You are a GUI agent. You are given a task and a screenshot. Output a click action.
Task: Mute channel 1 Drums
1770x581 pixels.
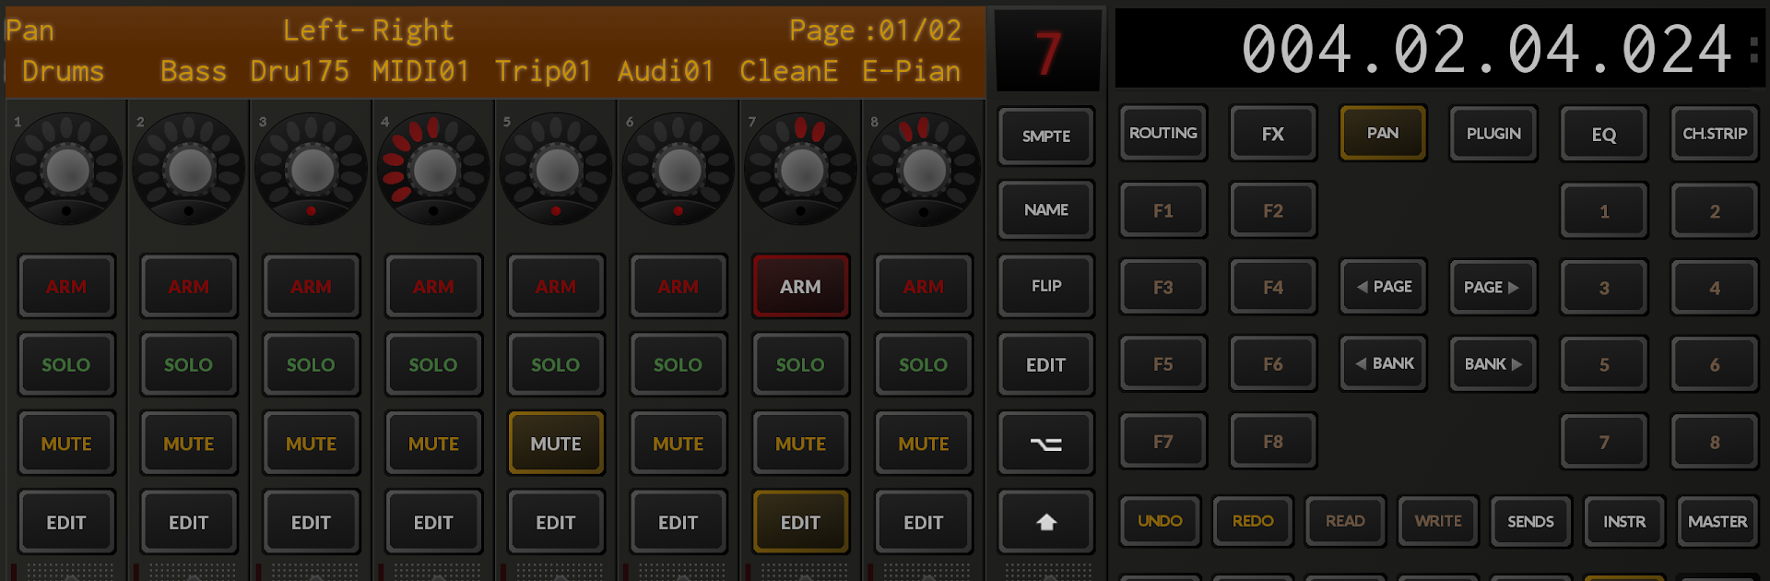(66, 444)
